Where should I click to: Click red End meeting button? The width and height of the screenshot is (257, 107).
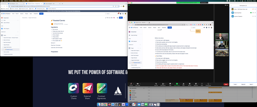click(x=226, y=84)
